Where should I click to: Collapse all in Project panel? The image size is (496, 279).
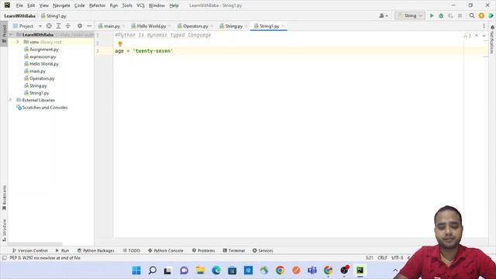click(67, 26)
